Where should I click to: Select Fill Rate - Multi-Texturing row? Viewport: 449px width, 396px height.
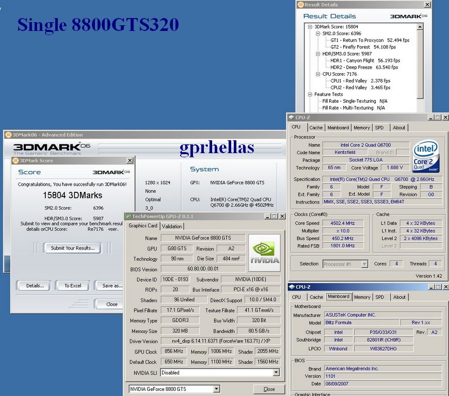click(354, 108)
